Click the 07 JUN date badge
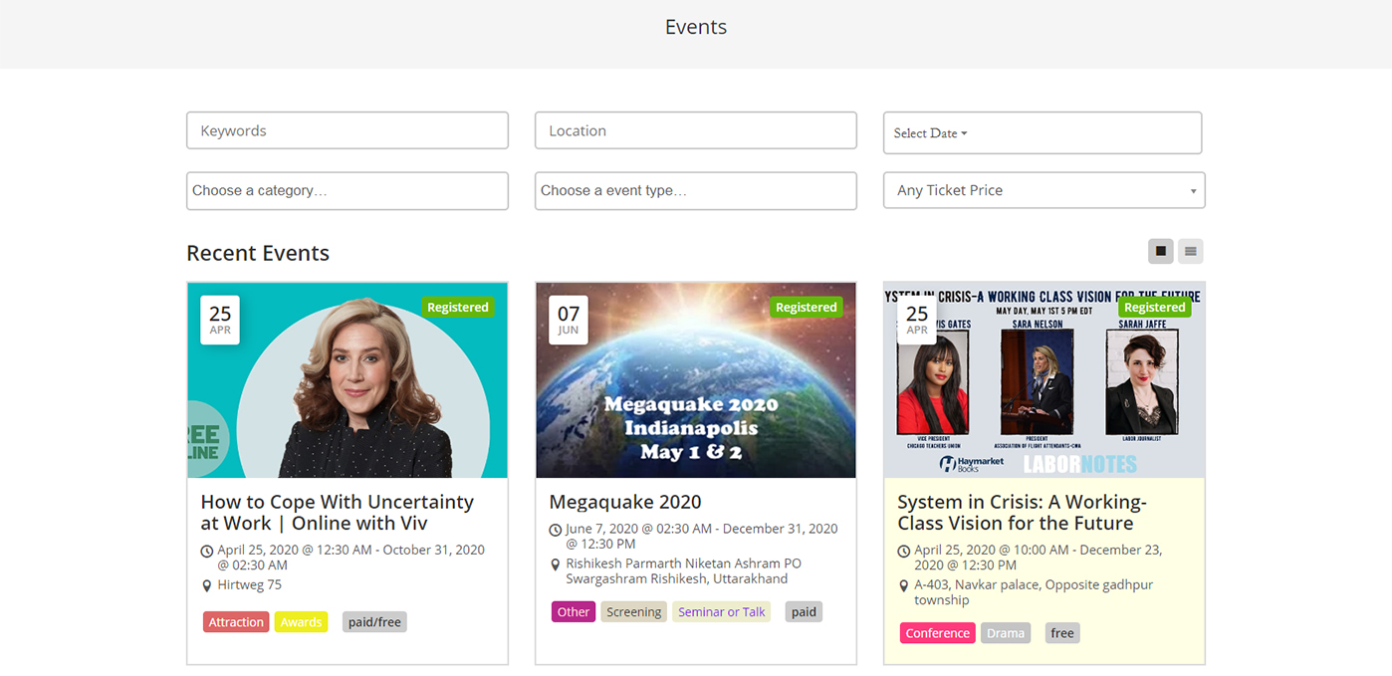The width and height of the screenshot is (1392, 676). tap(568, 320)
